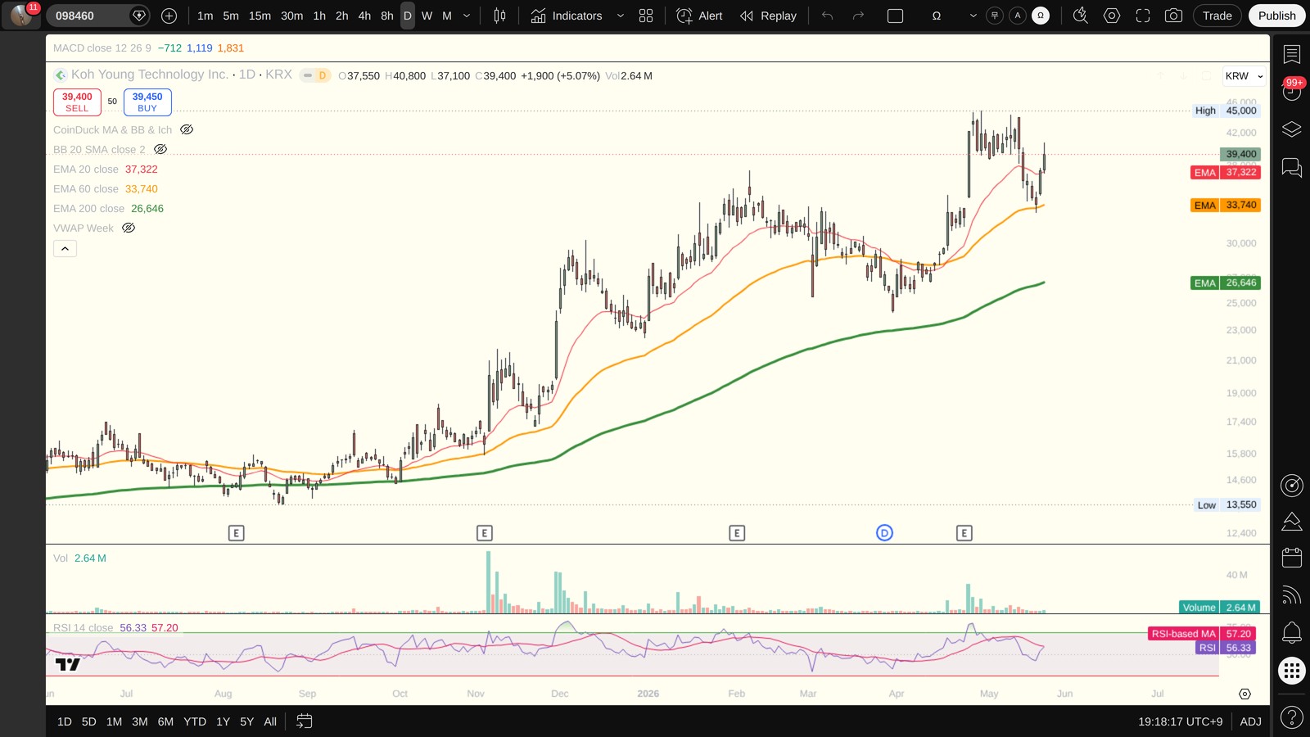Viewport: 1310px width, 737px height.
Task: Open the news feed signal icon
Action: click(x=1292, y=595)
